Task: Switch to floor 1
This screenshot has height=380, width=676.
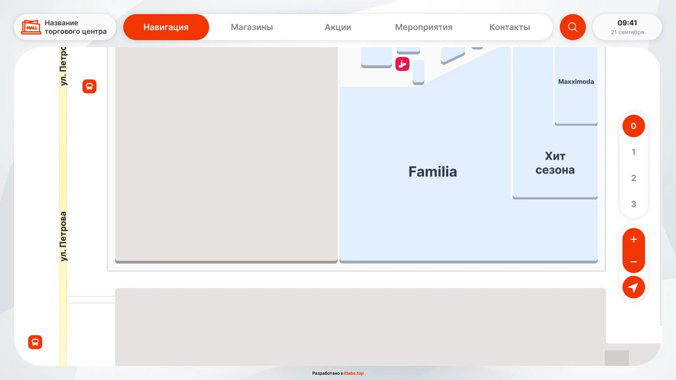Action: [x=633, y=152]
